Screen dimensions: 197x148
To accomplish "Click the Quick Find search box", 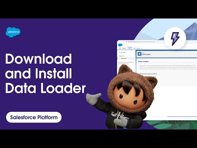I will pyautogui.click(x=126, y=53).
